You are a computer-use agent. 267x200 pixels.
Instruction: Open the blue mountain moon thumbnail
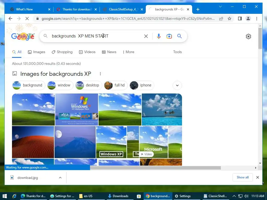pyautogui.click(x=75, y=142)
